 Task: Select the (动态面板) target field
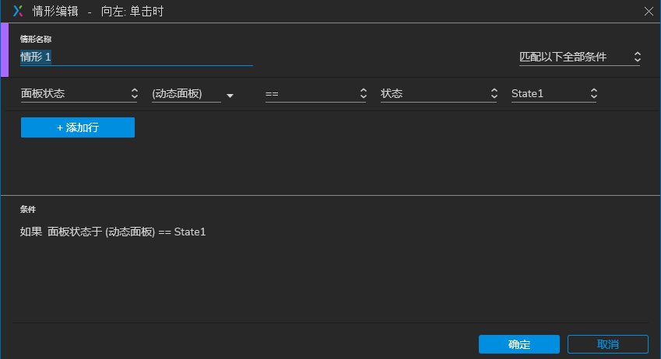point(186,94)
